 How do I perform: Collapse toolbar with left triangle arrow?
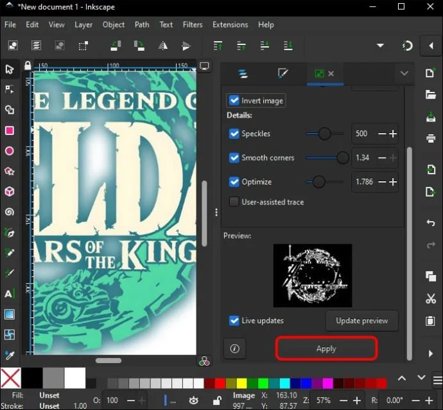tap(431, 46)
